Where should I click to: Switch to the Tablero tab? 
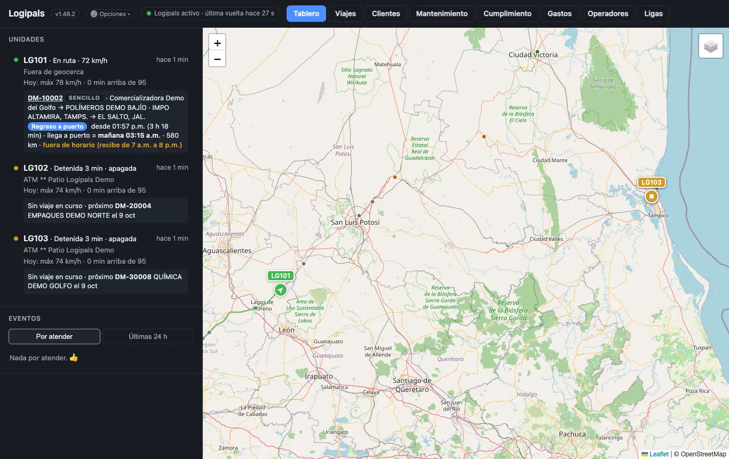point(306,13)
